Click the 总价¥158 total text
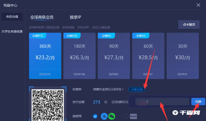 pos(79,74)
